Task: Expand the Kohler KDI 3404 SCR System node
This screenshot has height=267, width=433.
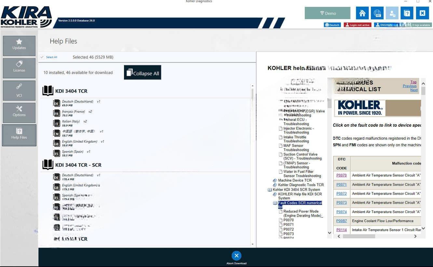Action: click(270, 190)
